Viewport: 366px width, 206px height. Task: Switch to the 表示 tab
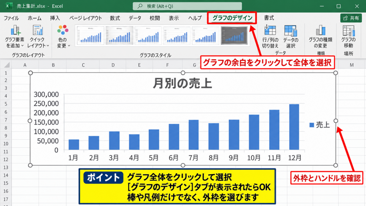coord(174,18)
